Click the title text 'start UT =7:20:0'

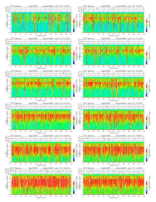click(x=62, y=39)
